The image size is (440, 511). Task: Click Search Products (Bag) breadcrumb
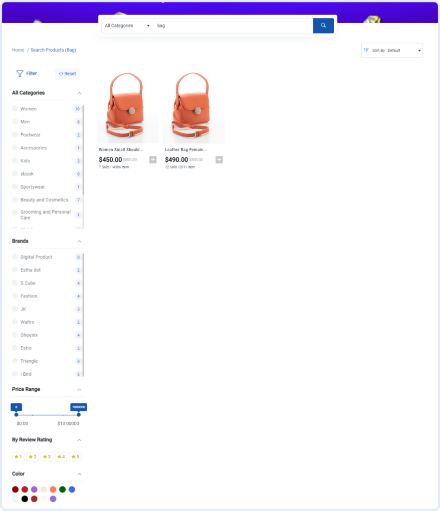53,50
